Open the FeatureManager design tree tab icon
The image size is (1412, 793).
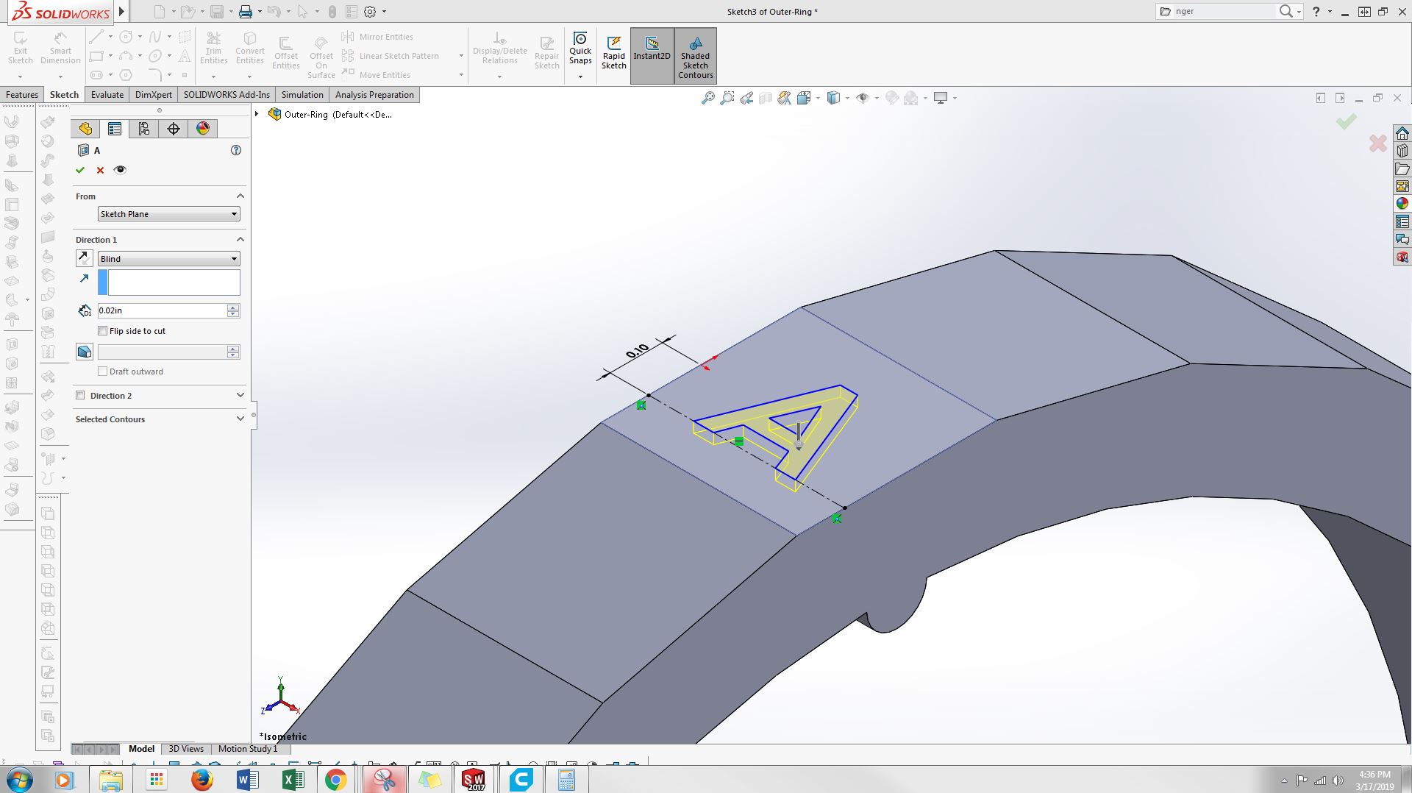point(85,129)
